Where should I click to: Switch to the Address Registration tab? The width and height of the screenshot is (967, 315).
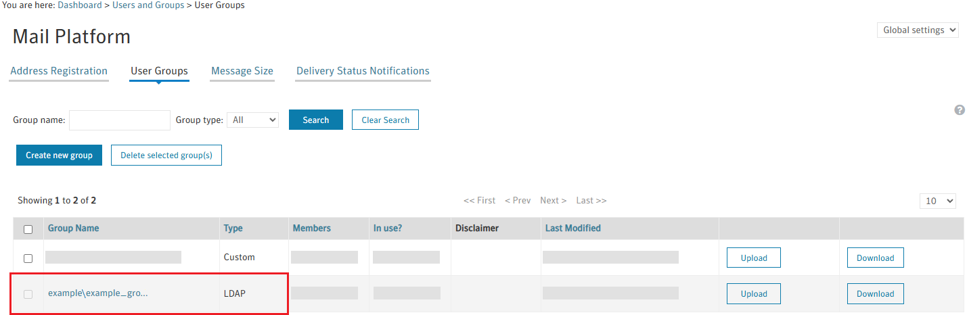click(59, 71)
